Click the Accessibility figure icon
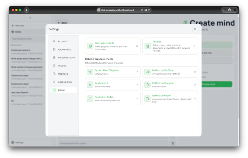 pos(54,82)
